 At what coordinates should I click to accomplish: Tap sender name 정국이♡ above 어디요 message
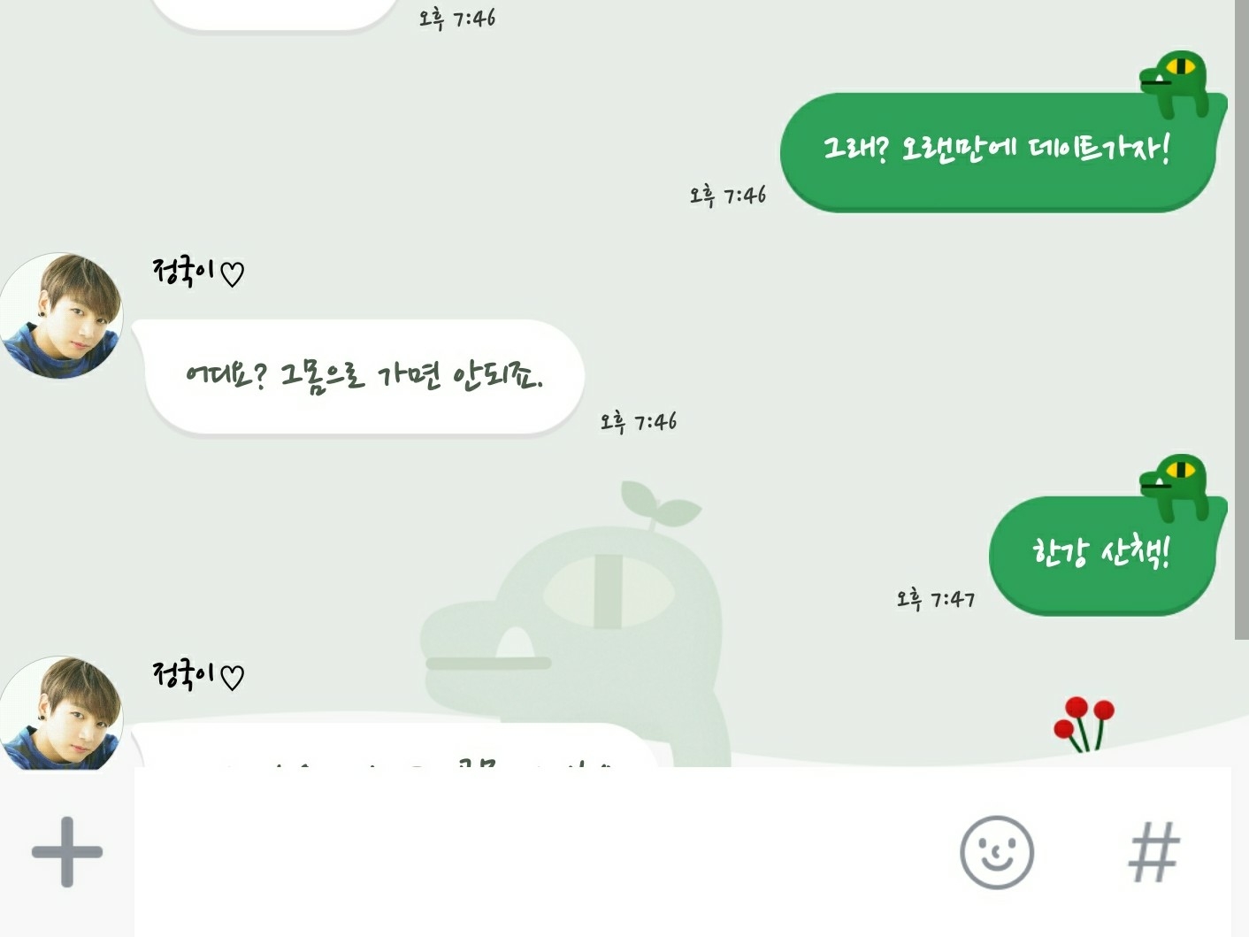click(198, 272)
